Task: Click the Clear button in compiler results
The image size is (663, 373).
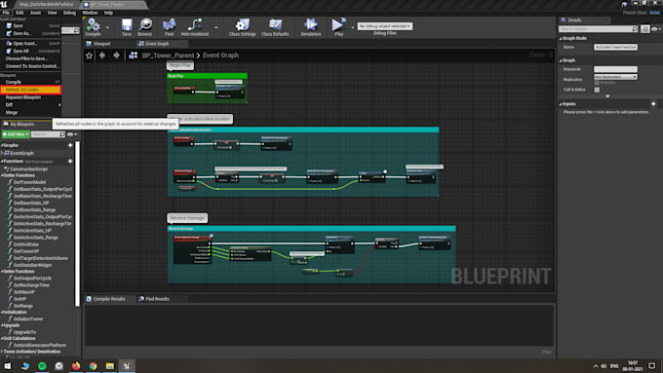Action: [x=546, y=352]
